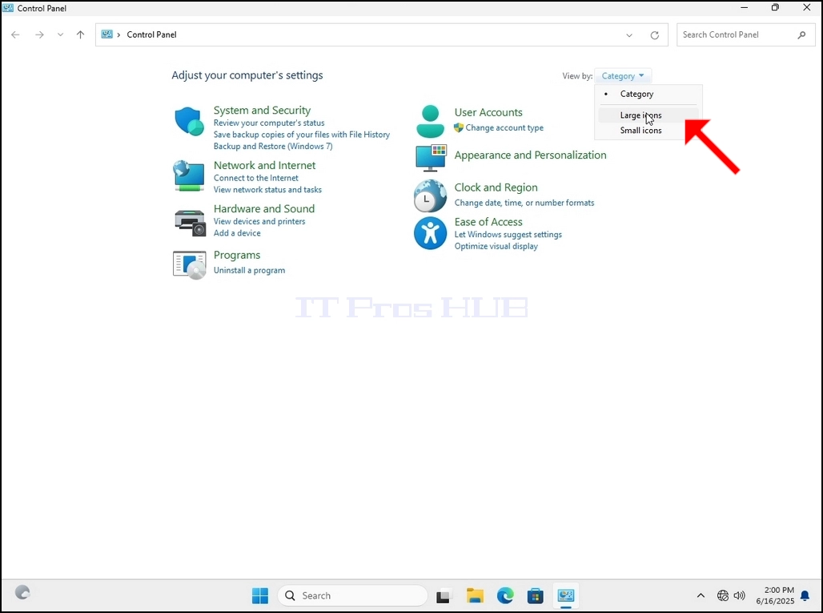This screenshot has height=613, width=823.
Task: Select Large icons view option
Action: click(x=648, y=115)
